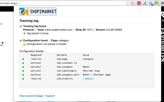Screen dimensions: 164x102
Task: Expand the s2m_products Details link
Action: (x=88, y=79)
